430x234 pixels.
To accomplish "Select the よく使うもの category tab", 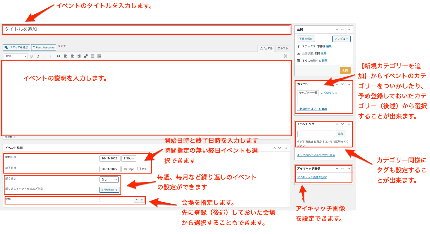I will pos(329,93).
